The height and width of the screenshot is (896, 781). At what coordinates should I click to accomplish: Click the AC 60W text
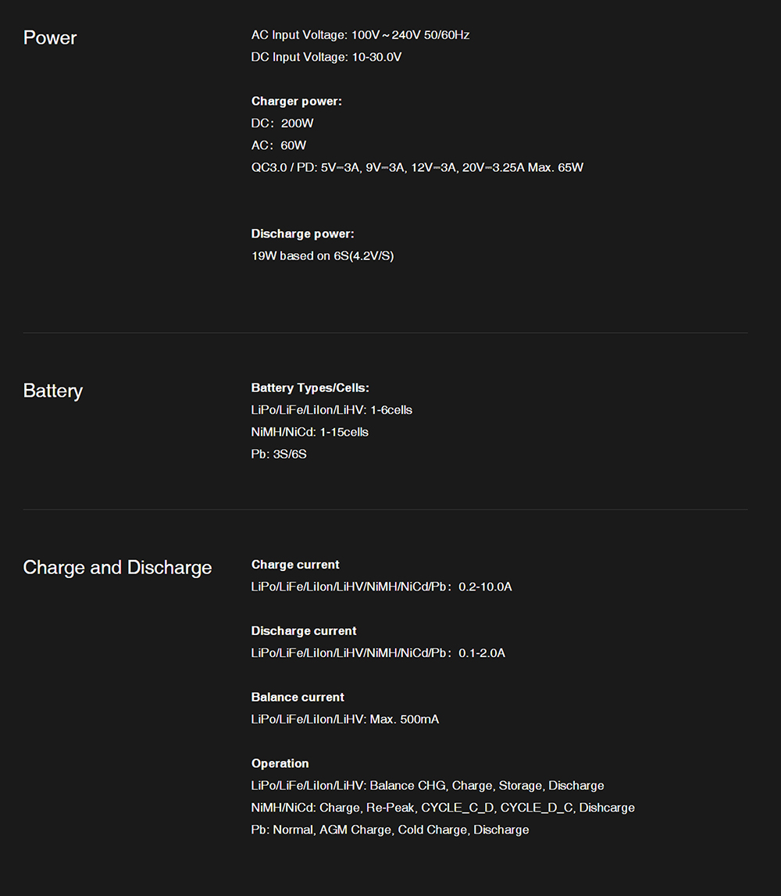click(x=278, y=145)
